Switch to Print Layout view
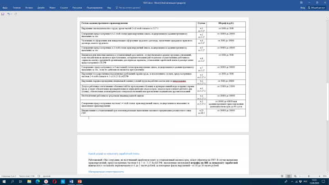Viewport: 329px width, 185px height. coord(289,176)
